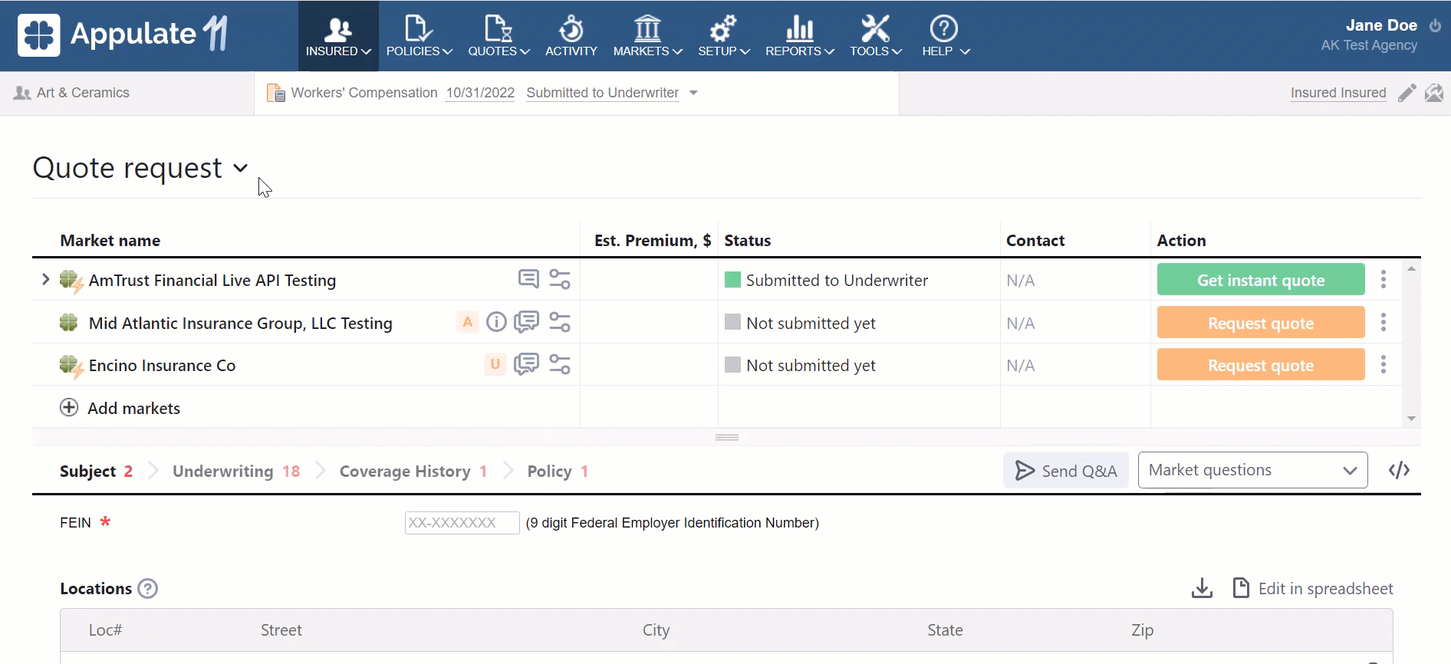The height and width of the screenshot is (664, 1451).
Task: Click the 10/31/2022 policy date link
Action: click(x=480, y=93)
